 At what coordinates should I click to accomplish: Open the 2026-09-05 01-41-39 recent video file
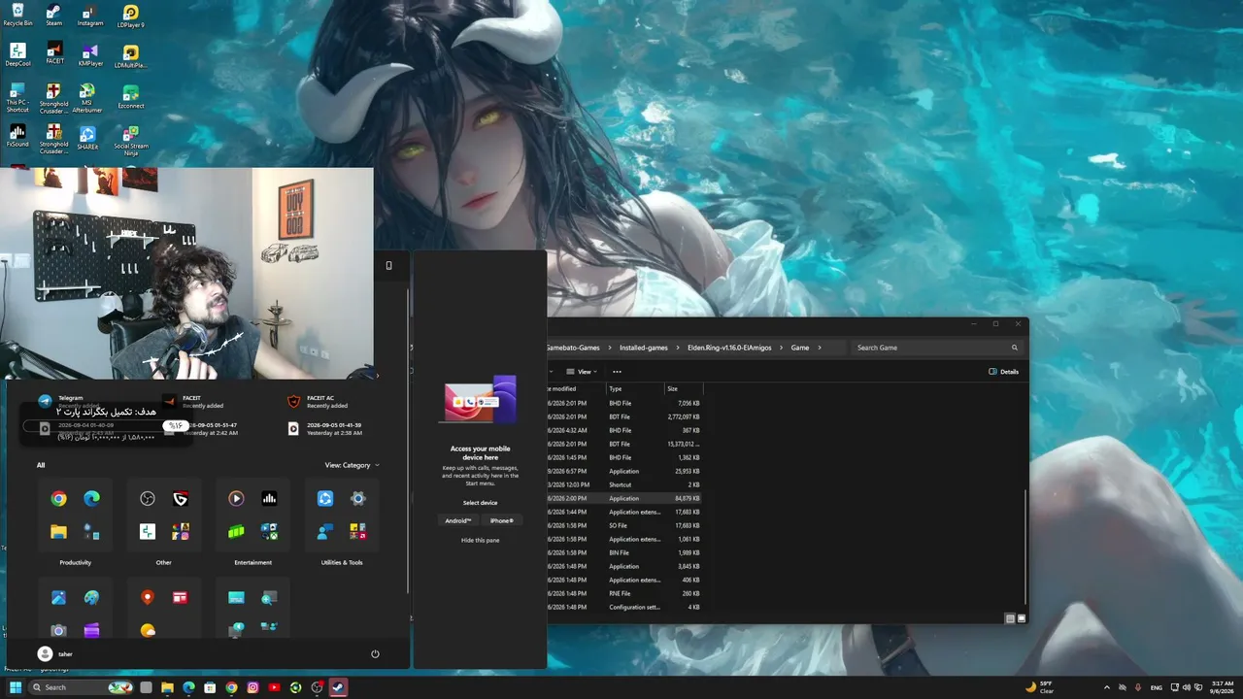[x=324, y=428]
